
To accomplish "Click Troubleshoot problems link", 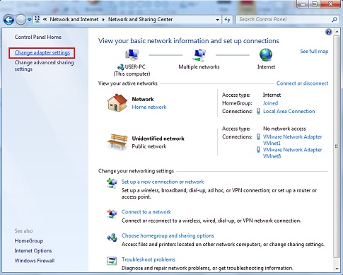I will (x=149, y=259).
